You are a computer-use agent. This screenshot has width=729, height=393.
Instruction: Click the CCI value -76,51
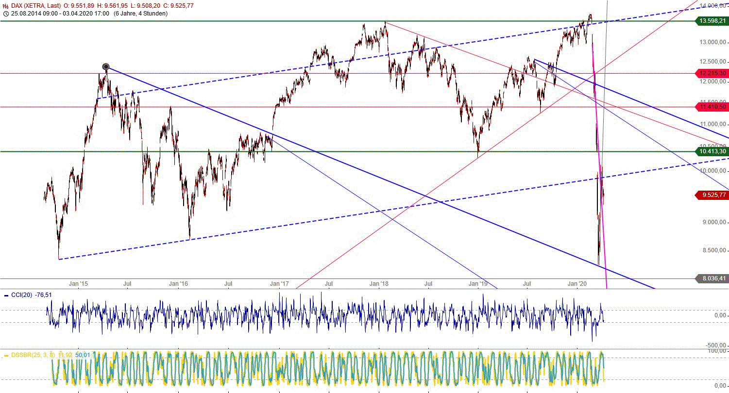point(44,295)
